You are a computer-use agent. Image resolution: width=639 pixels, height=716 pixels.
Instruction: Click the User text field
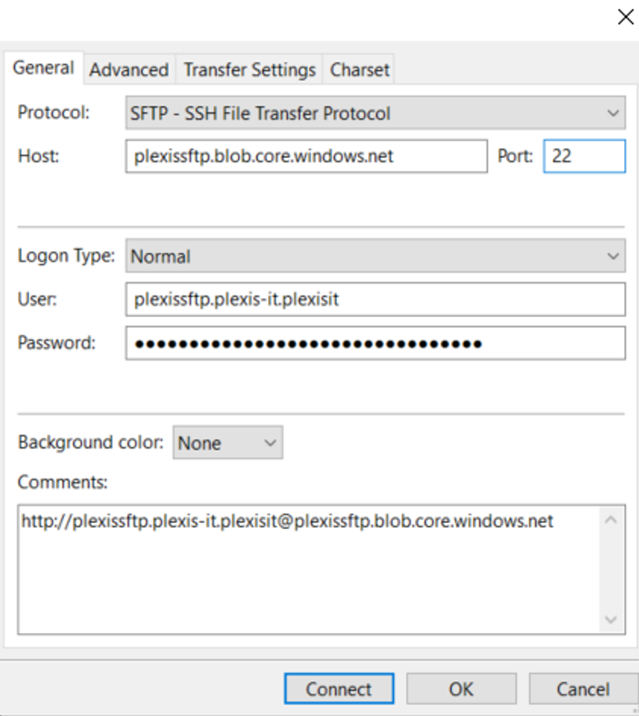(376, 300)
